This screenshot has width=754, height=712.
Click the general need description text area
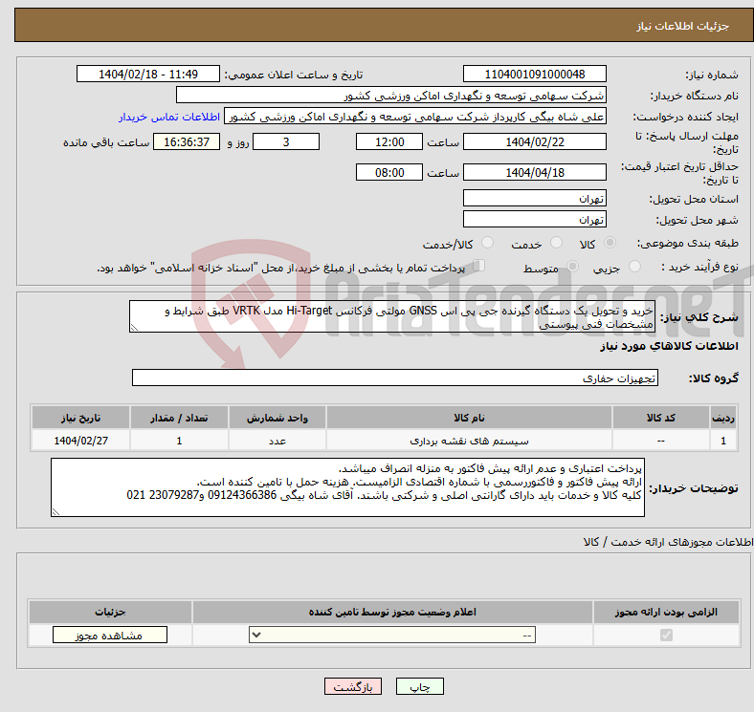[x=392, y=316]
